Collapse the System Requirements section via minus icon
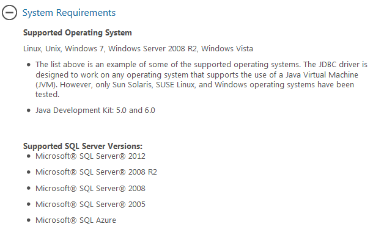Screen dimensions: 373x232 pos(10,13)
